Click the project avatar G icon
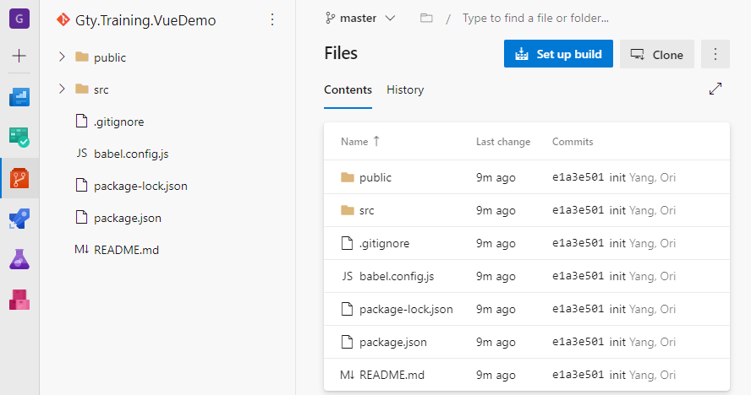This screenshot has height=395, width=751. [x=19, y=18]
